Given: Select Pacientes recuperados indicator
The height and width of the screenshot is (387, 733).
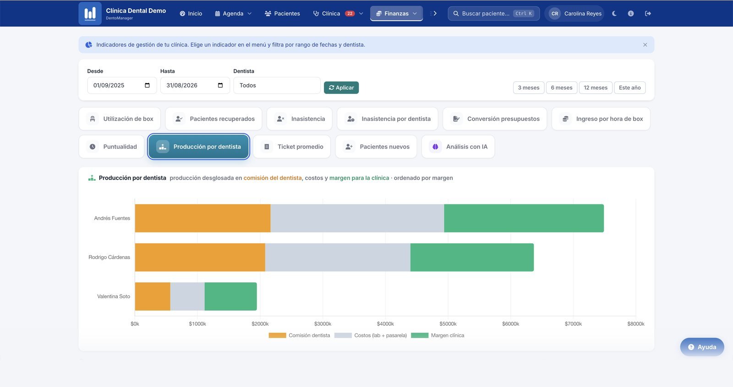Looking at the screenshot, I should (x=213, y=119).
